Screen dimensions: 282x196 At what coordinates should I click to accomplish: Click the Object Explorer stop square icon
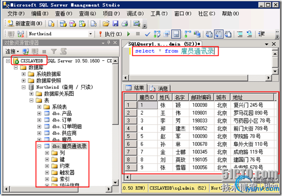pos(44,52)
